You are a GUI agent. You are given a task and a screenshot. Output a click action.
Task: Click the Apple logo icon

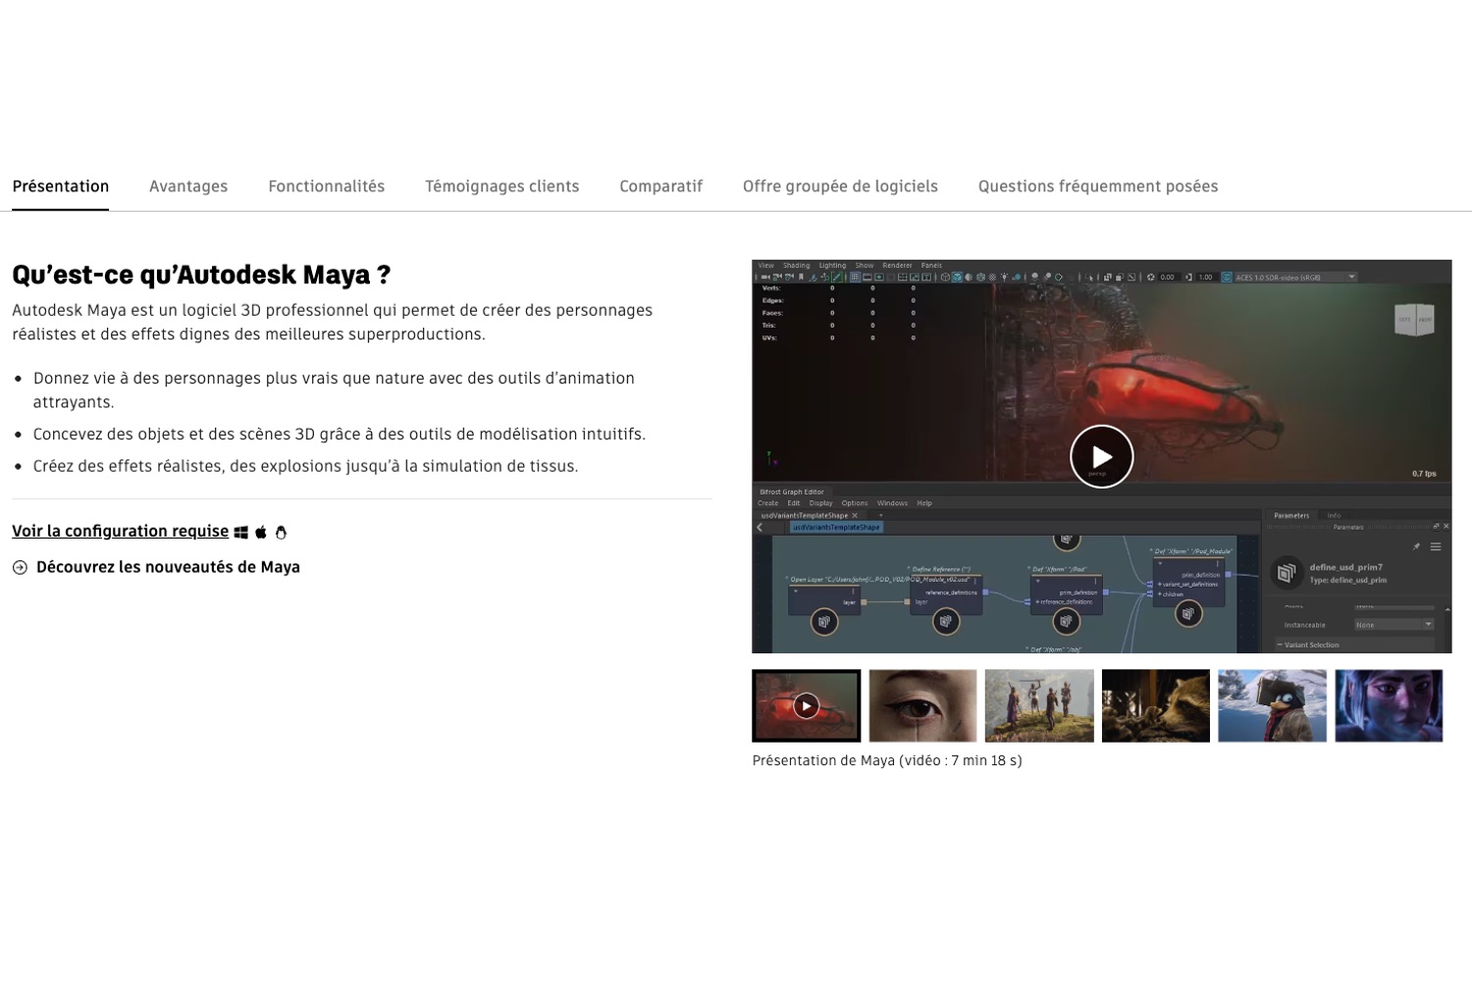tap(261, 532)
